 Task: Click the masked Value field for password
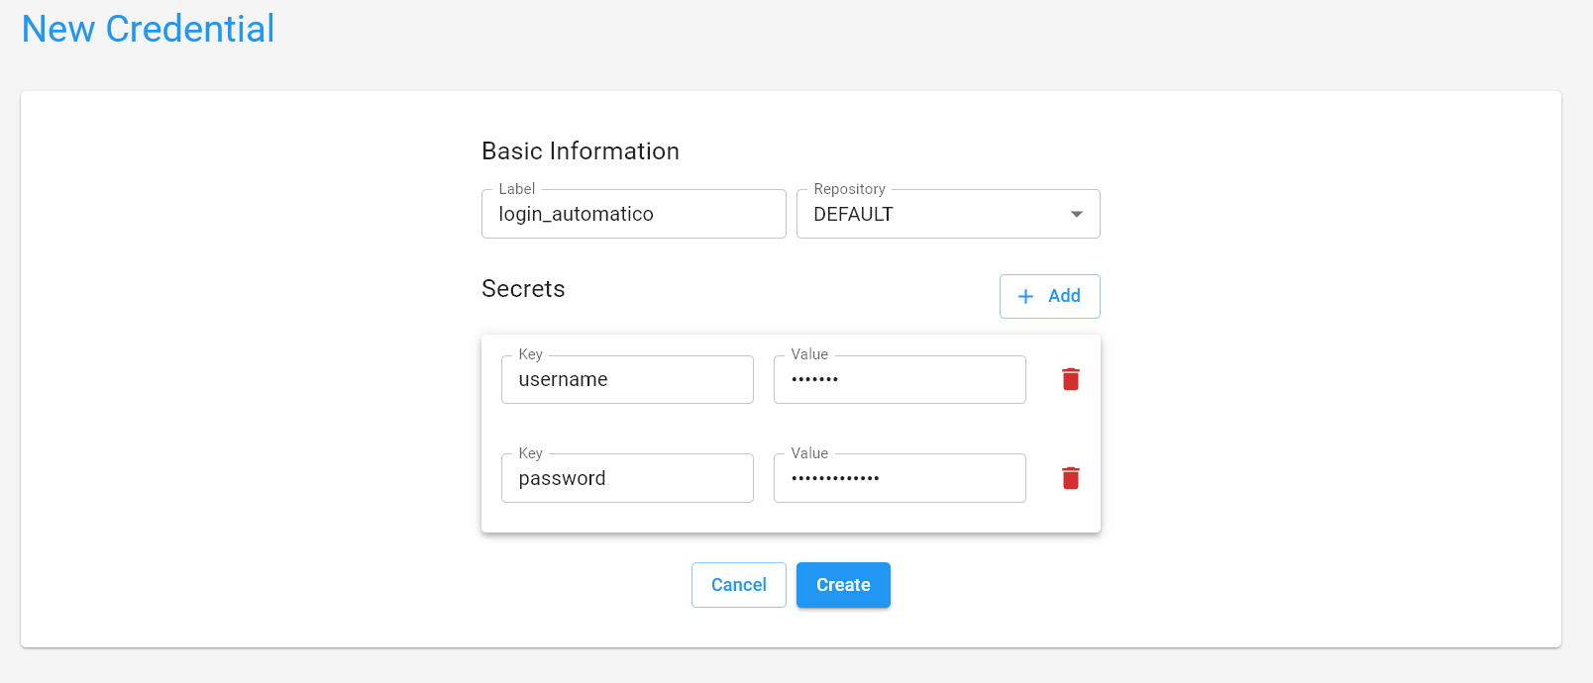point(899,478)
